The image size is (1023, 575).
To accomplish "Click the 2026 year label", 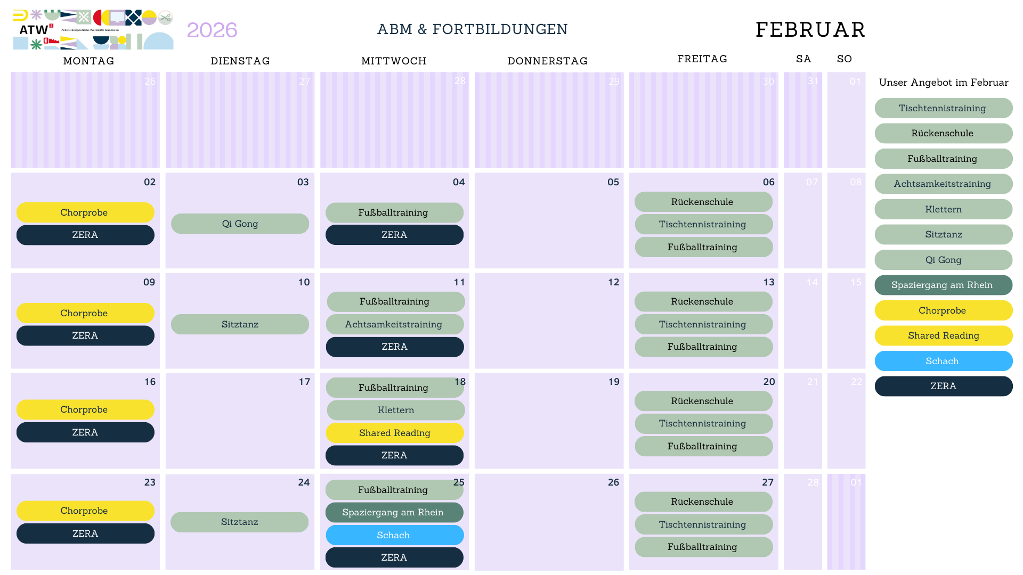I will pyautogui.click(x=212, y=30).
